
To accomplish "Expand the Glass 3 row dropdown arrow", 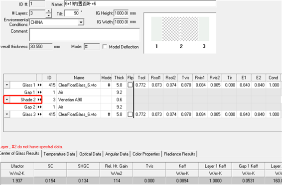I will tap(7, 114).
